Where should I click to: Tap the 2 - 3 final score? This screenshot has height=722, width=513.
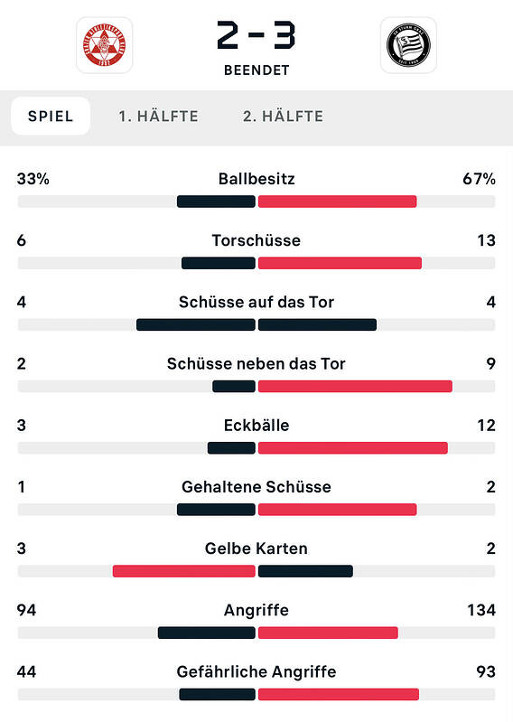click(x=256, y=35)
